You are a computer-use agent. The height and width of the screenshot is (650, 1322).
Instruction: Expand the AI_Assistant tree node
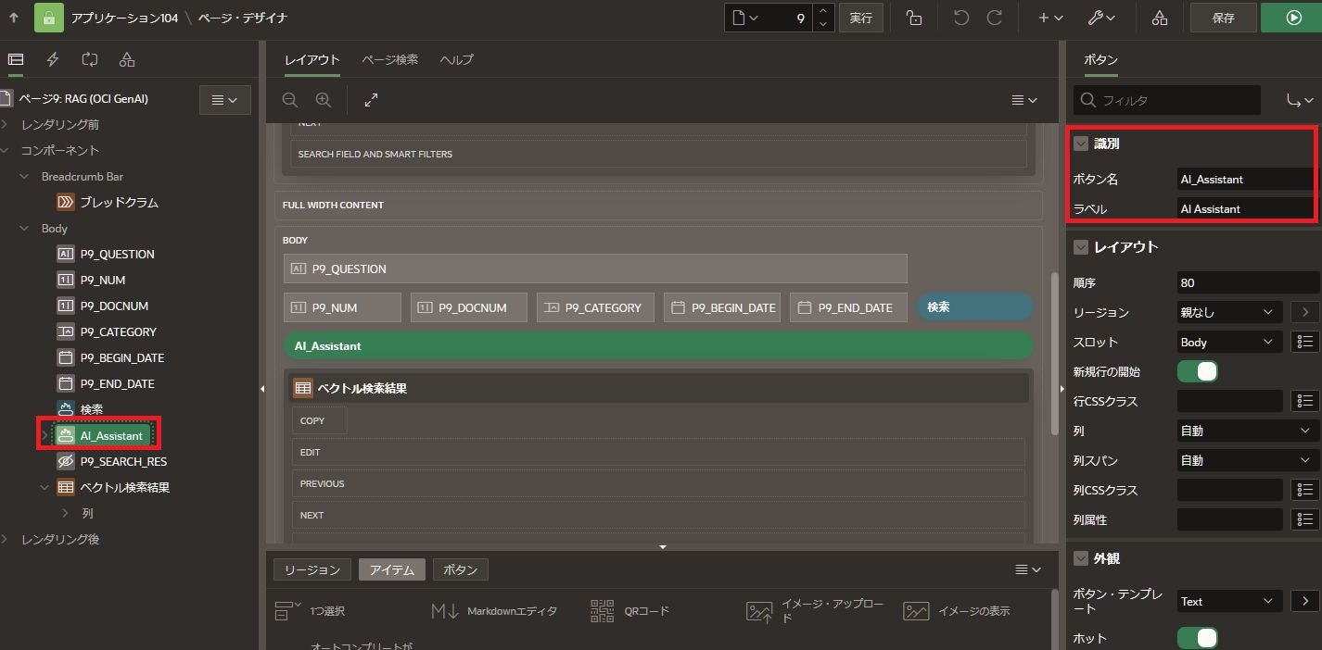click(x=44, y=435)
